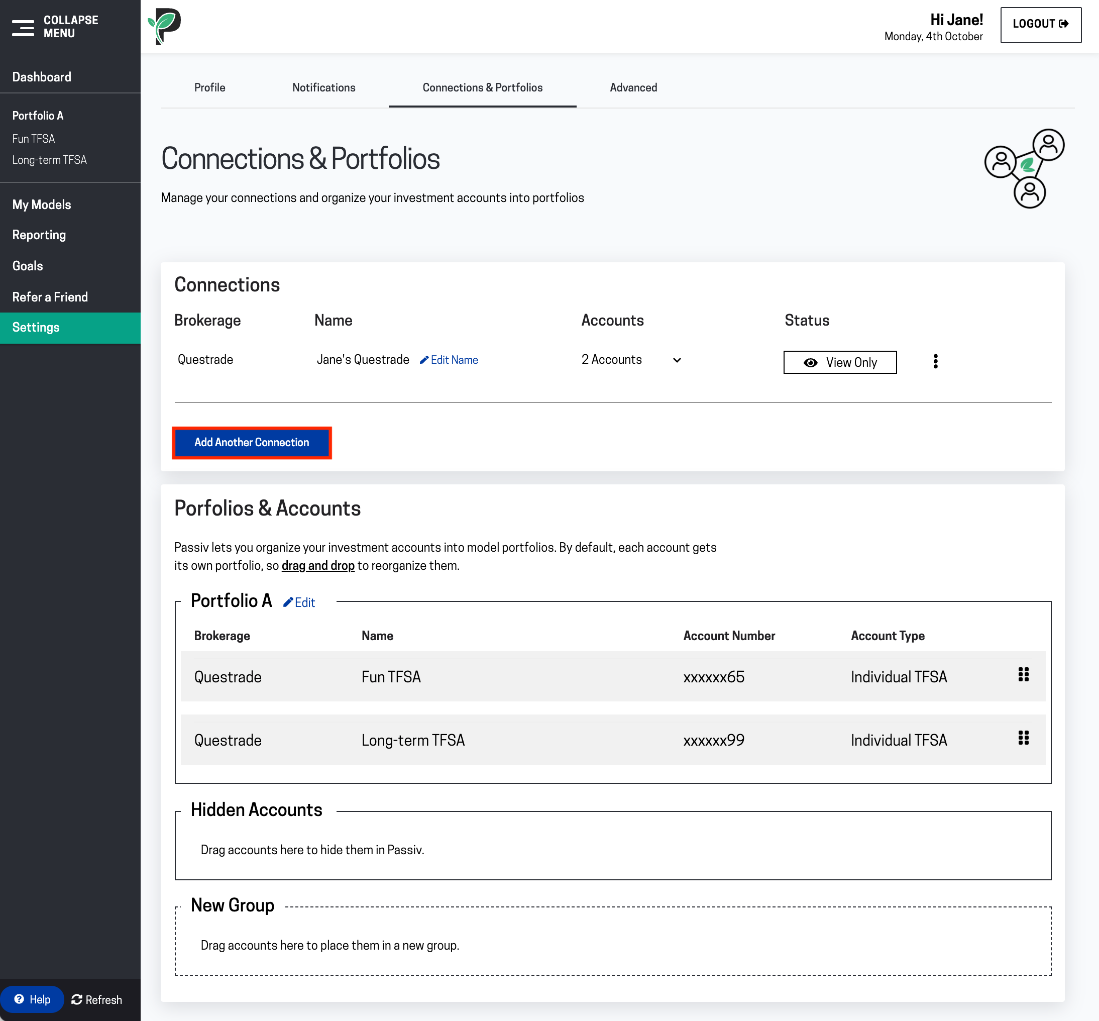
Task: Click the Passiv leaf logo
Action: (165, 27)
